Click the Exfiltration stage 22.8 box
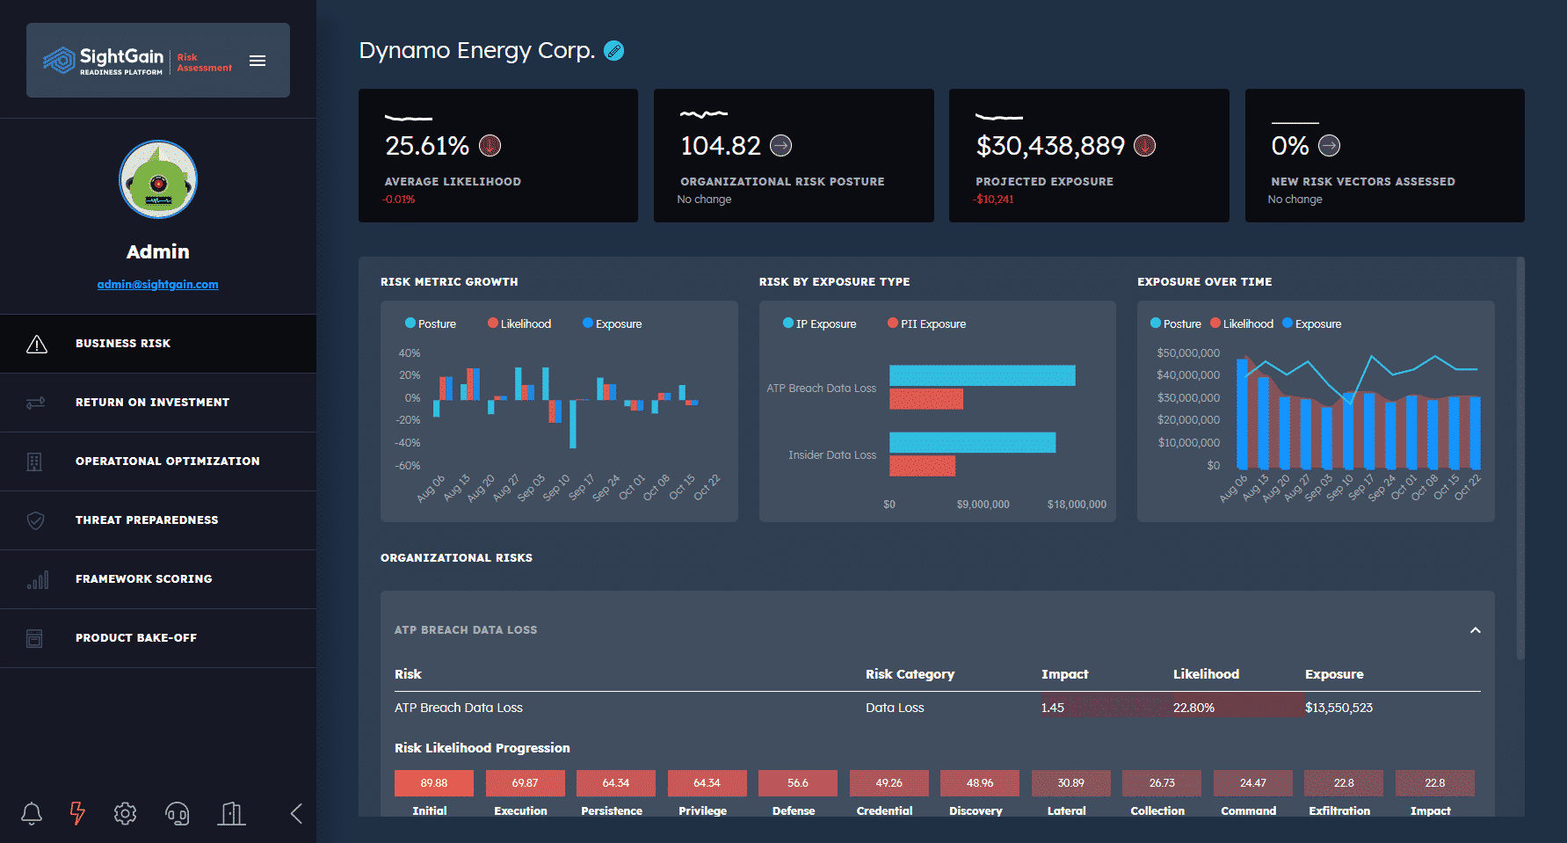The height and width of the screenshot is (843, 1567). (x=1344, y=782)
